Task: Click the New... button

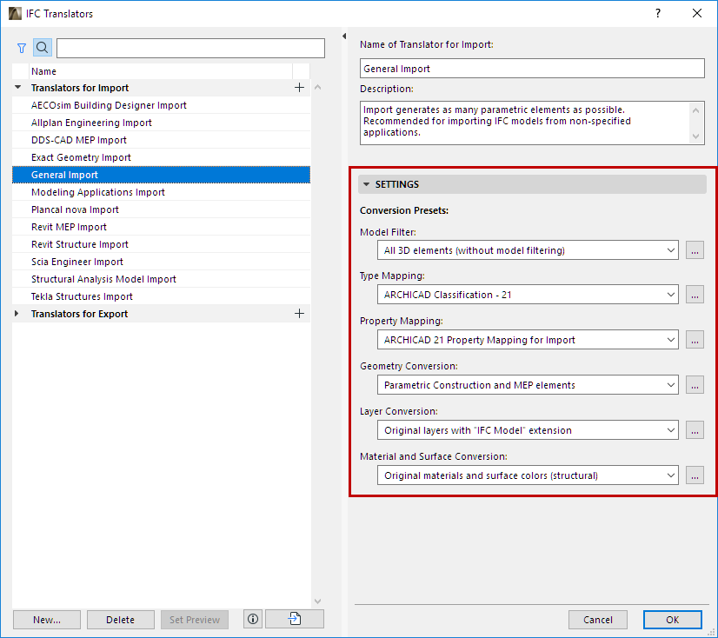Action: [x=47, y=619]
